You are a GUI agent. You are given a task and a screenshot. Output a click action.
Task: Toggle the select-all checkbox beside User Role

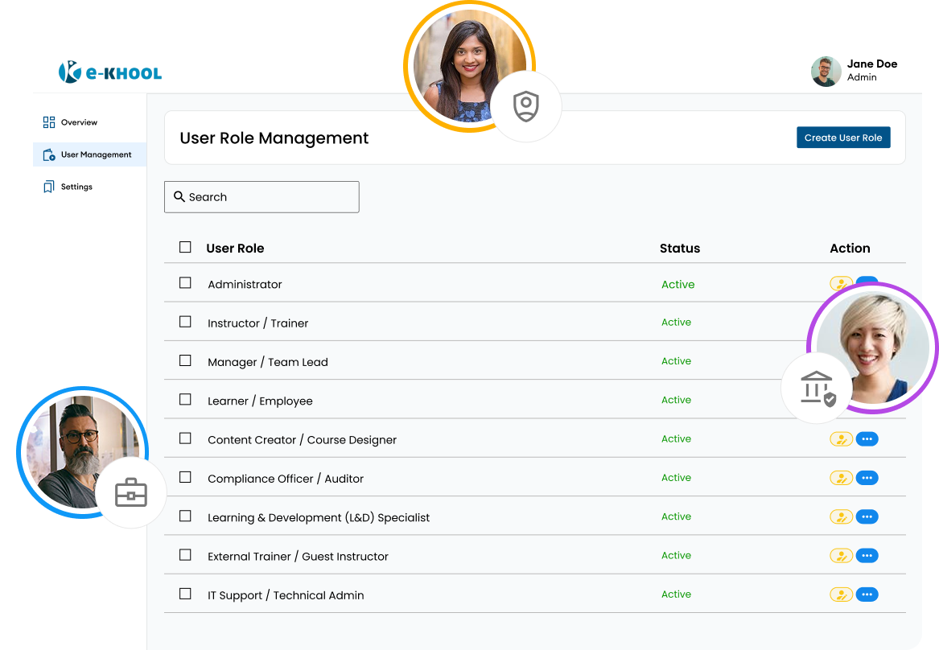[x=185, y=247]
